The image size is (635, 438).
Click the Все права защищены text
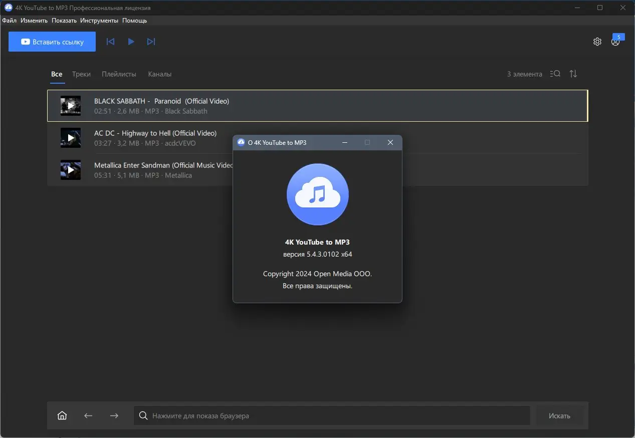coord(318,286)
